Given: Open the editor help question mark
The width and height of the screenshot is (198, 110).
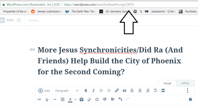Looking at the screenshot, I should (190, 99).
